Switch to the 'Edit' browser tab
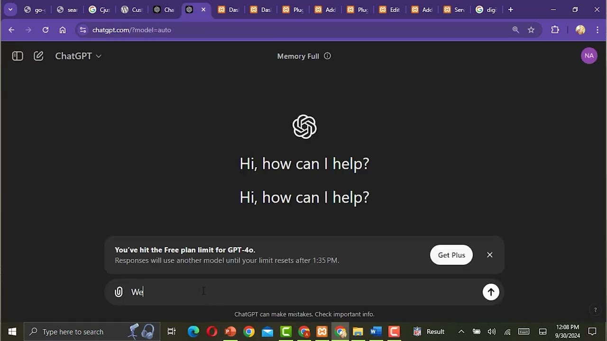The image size is (607, 341). tap(389, 9)
